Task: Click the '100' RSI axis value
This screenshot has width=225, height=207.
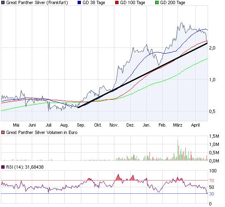Action: (213, 171)
